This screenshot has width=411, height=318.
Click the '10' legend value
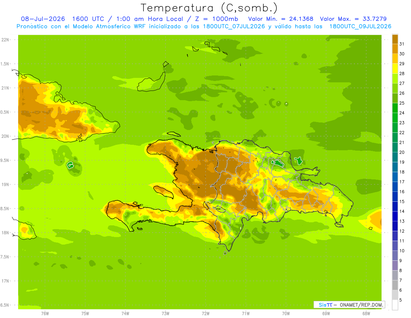click(402, 251)
